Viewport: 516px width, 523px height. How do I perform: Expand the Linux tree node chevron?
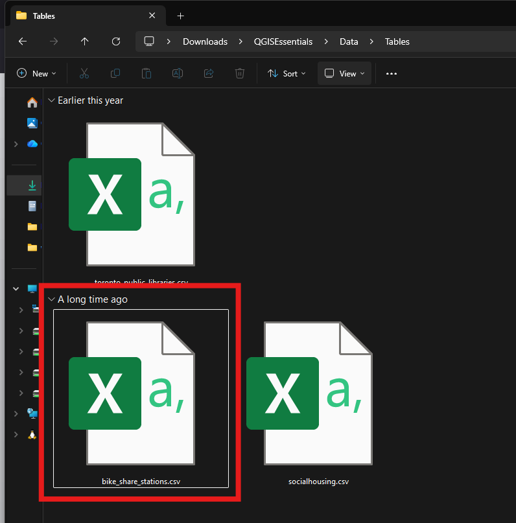(x=16, y=434)
